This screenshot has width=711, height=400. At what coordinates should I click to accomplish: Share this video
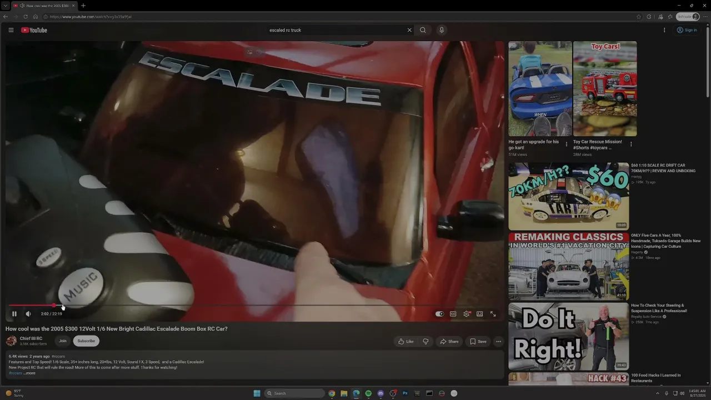click(449, 342)
